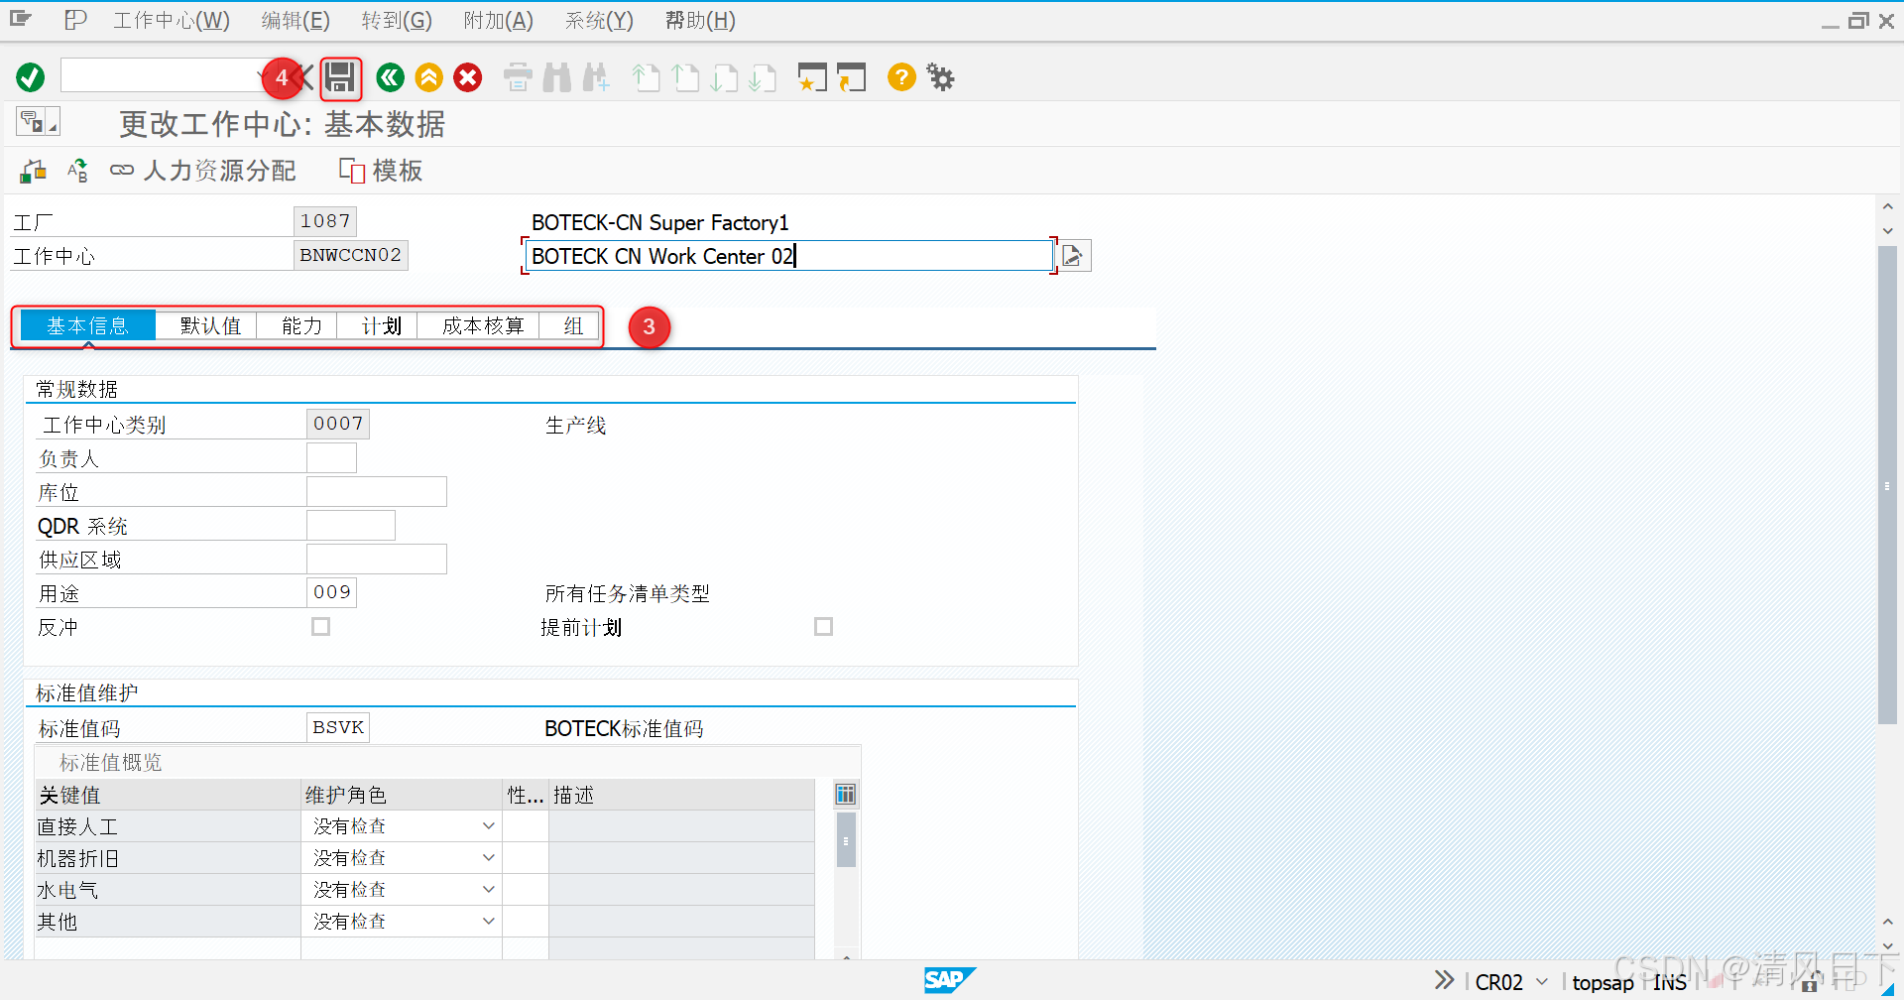Open the 编辑(E) menu

[x=296, y=20]
